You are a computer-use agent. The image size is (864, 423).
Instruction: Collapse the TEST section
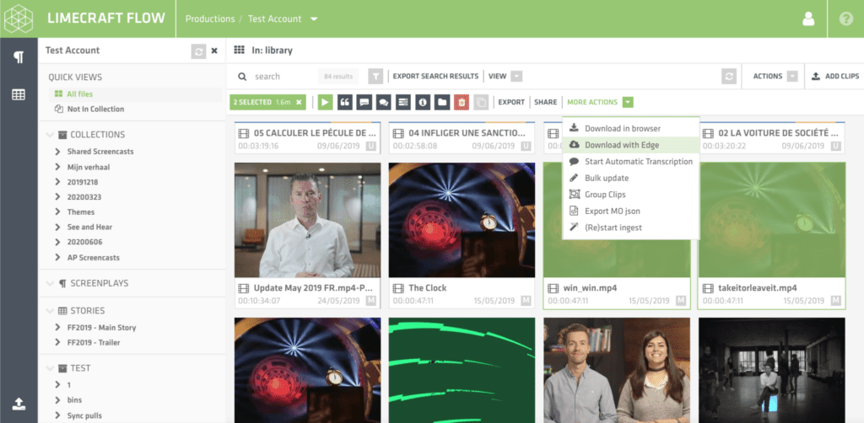click(x=51, y=368)
